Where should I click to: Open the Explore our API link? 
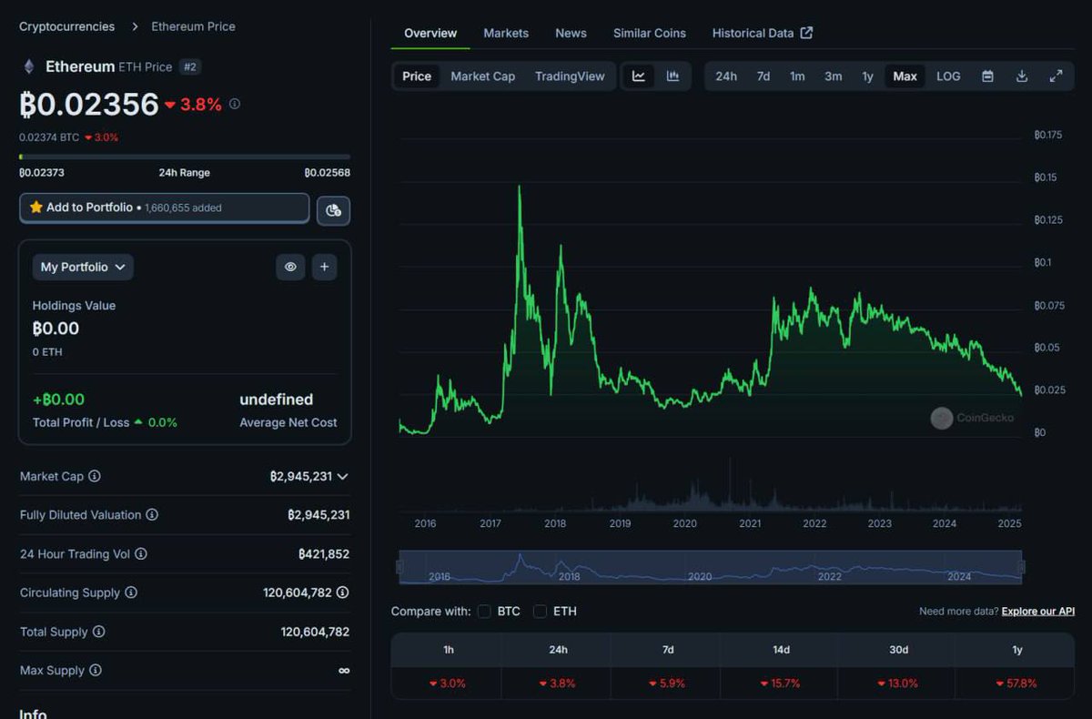tap(1038, 612)
